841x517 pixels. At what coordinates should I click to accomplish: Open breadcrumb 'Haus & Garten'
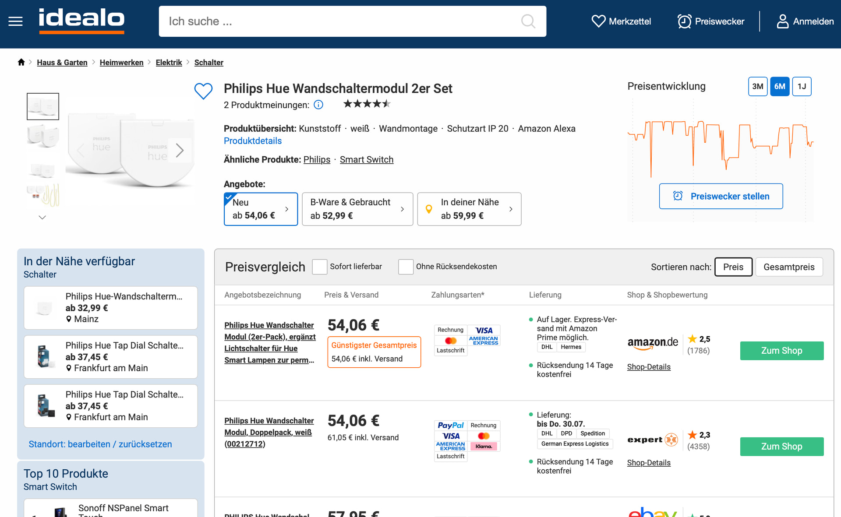tap(62, 63)
